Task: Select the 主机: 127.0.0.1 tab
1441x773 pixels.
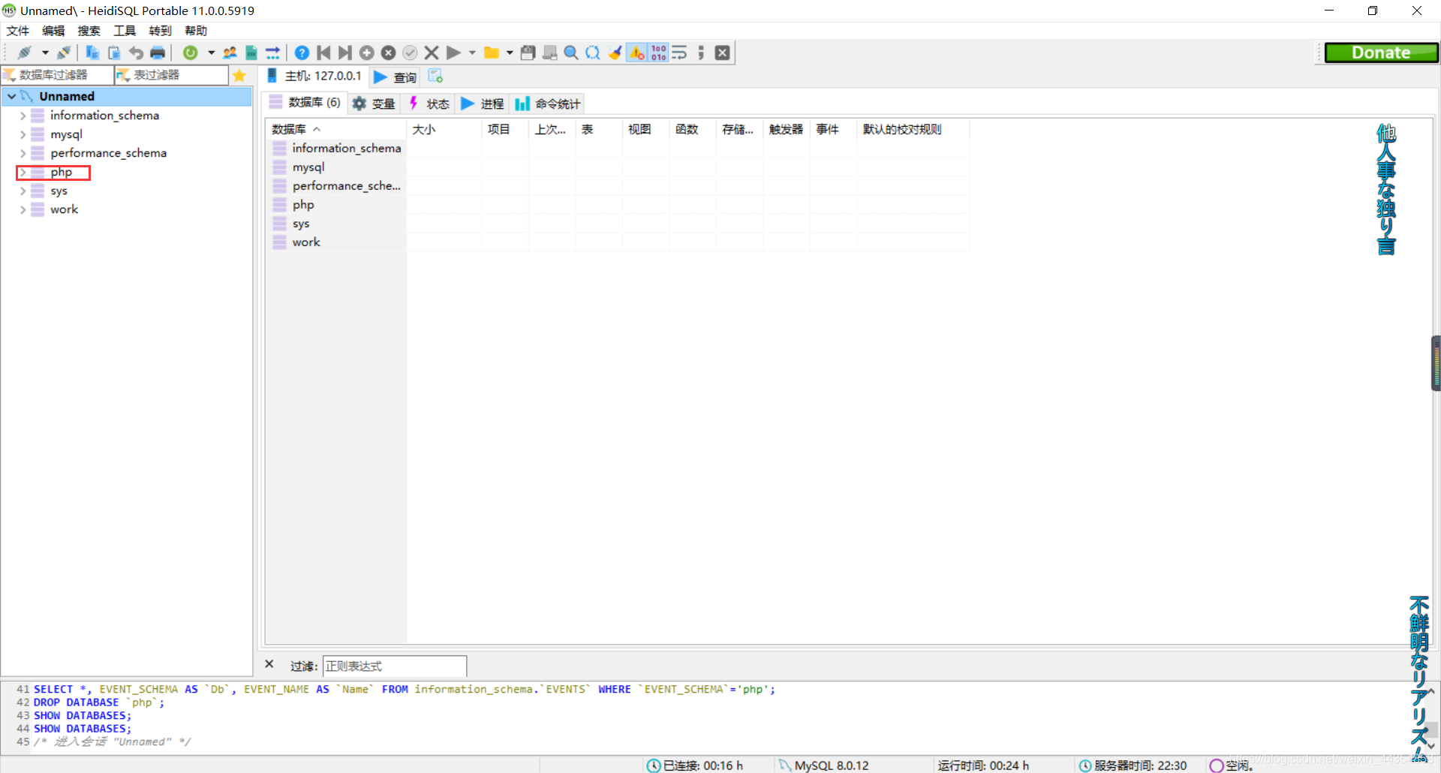Action: [x=314, y=76]
